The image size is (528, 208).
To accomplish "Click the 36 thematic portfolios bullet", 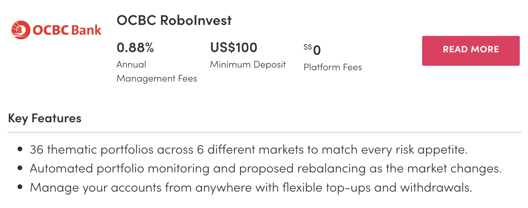I will tap(248, 150).
